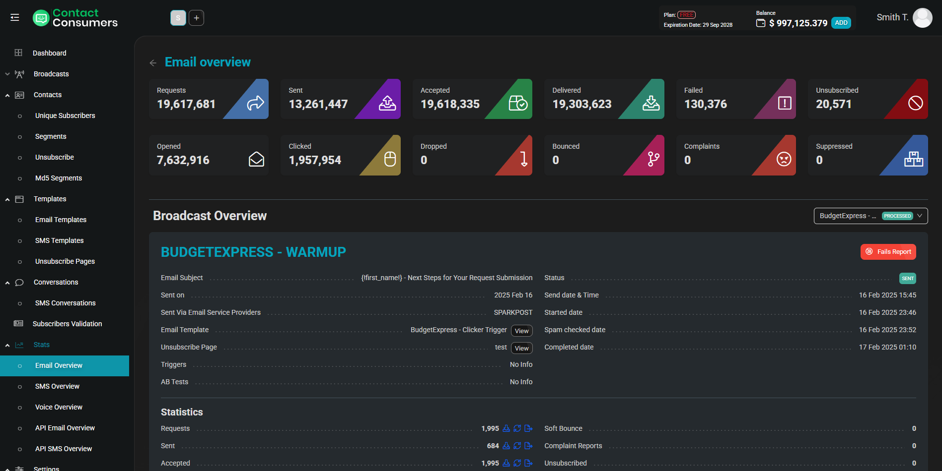Open the Unsubscribe contacts page
This screenshot has height=471, width=942.
tap(55, 157)
